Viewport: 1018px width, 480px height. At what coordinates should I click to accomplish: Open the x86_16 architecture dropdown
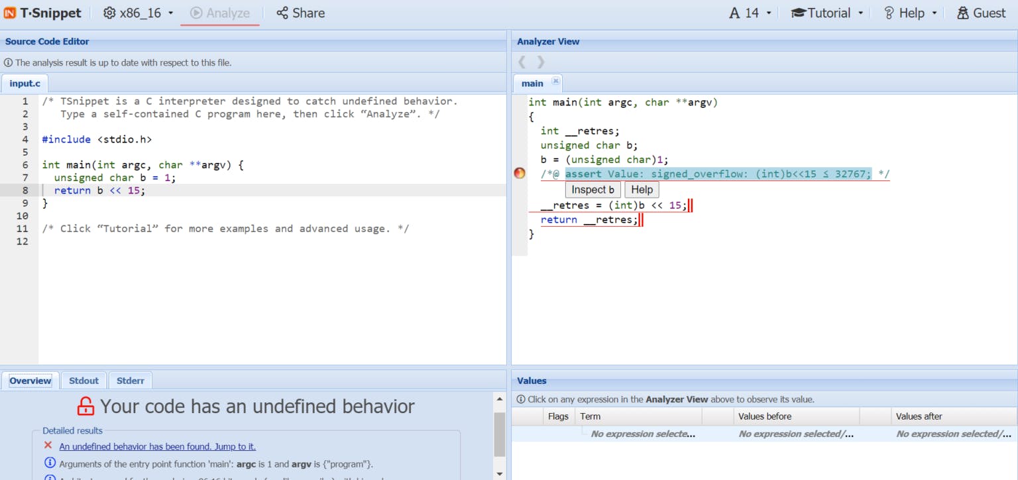pyautogui.click(x=139, y=13)
